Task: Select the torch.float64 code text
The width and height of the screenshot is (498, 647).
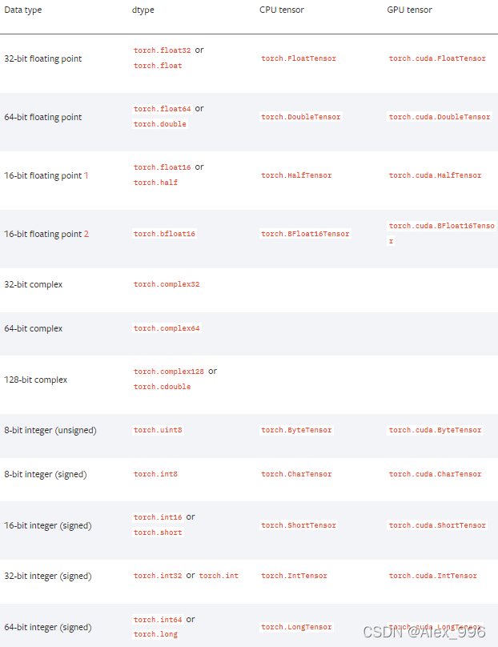Action: (163, 109)
